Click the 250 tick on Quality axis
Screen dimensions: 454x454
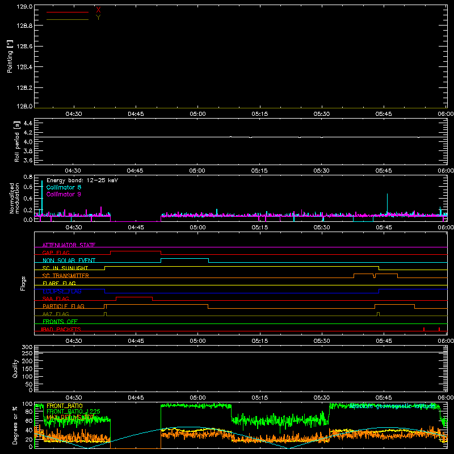(27, 354)
